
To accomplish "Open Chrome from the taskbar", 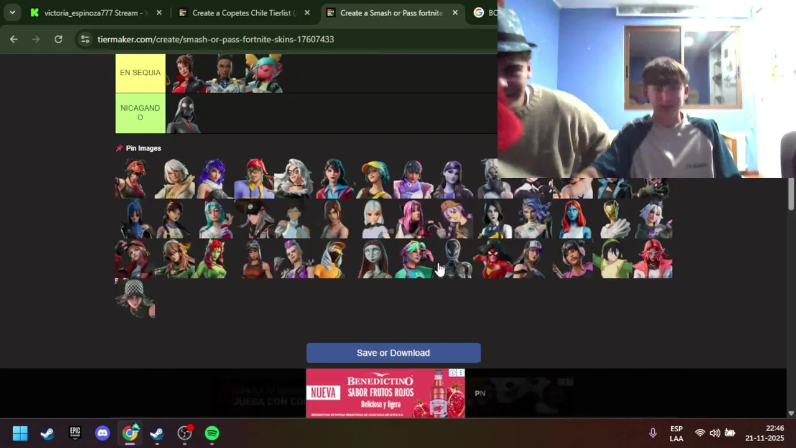I will coord(130,433).
